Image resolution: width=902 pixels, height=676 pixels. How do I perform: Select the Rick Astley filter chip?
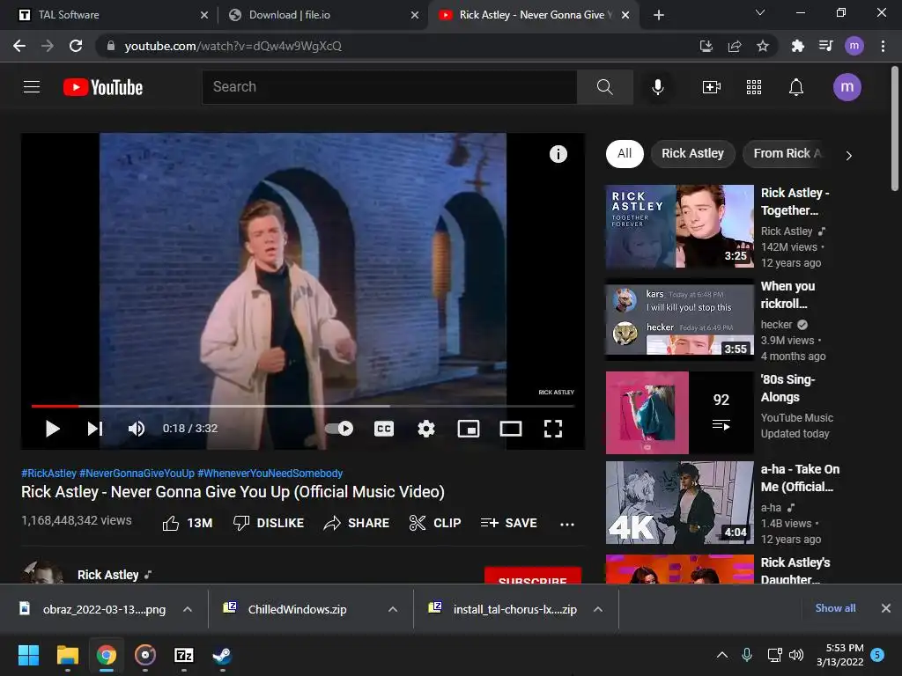click(x=692, y=153)
